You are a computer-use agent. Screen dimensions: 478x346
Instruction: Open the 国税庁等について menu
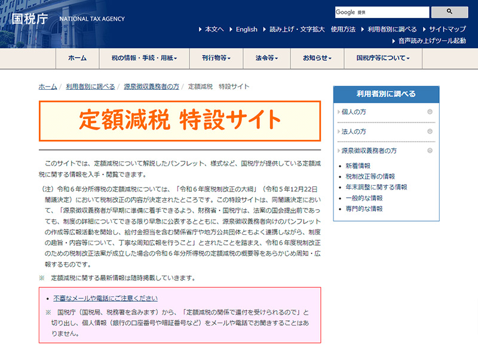tap(381, 59)
